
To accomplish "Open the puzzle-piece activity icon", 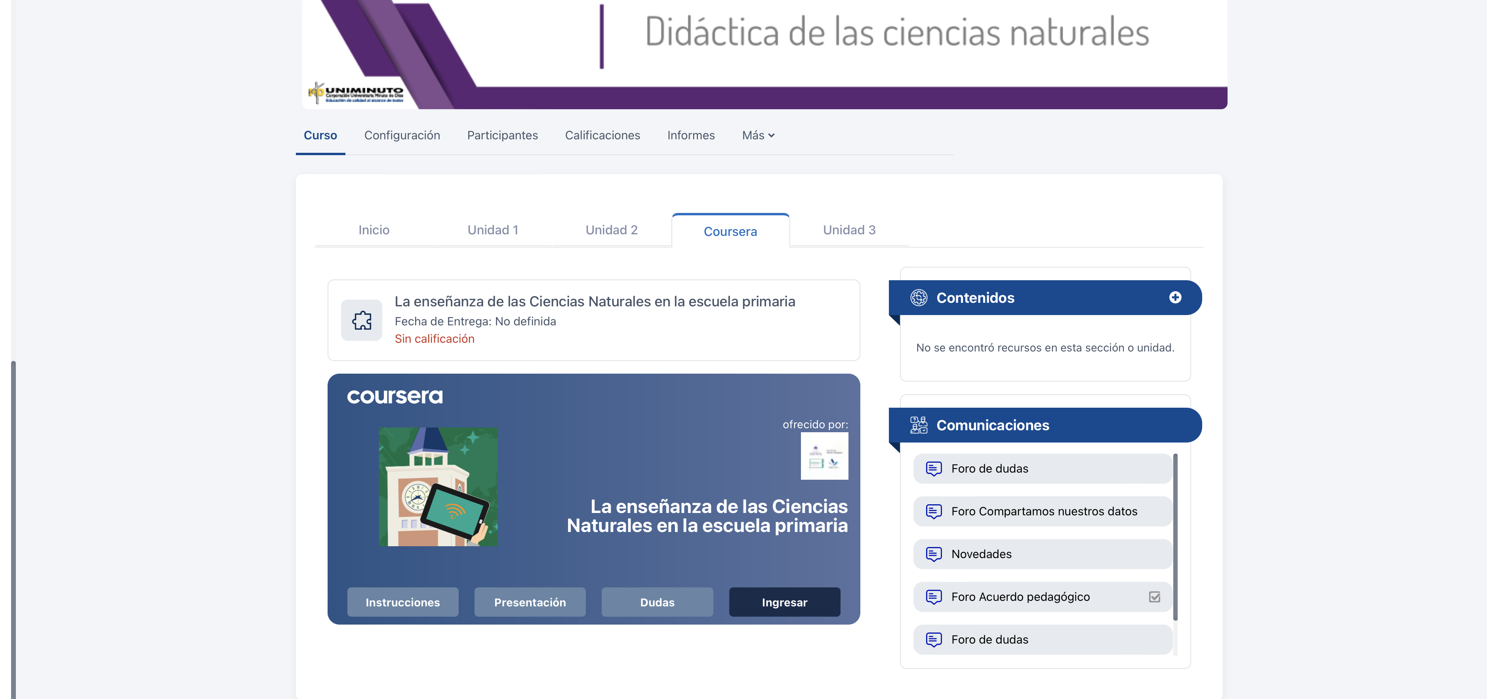I will (361, 320).
